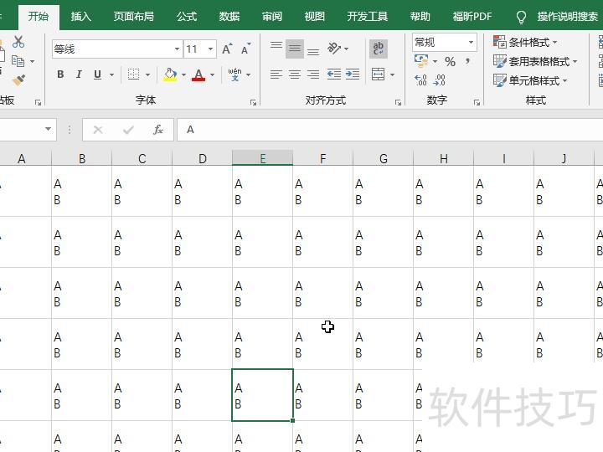Click the accounting number format icon

tap(421, 61)
